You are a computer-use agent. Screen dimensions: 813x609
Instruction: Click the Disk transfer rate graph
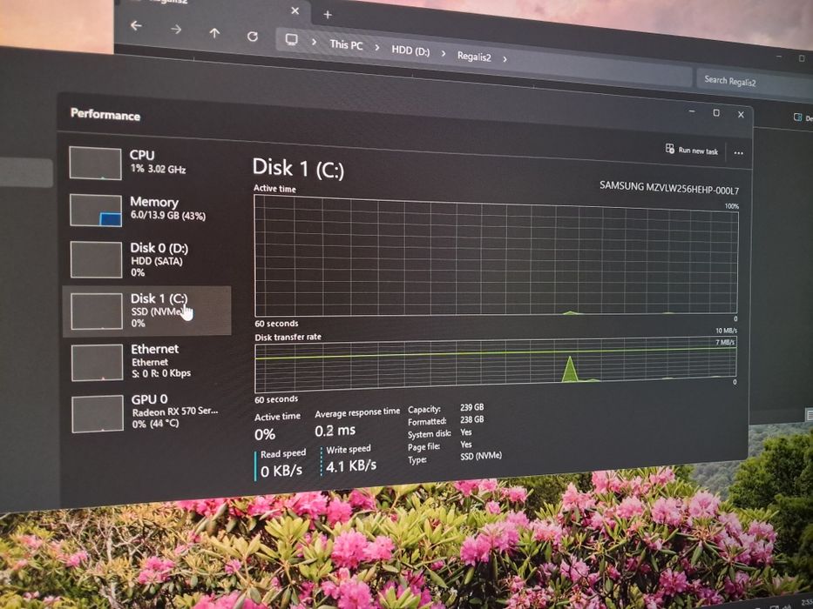(496, 365)
